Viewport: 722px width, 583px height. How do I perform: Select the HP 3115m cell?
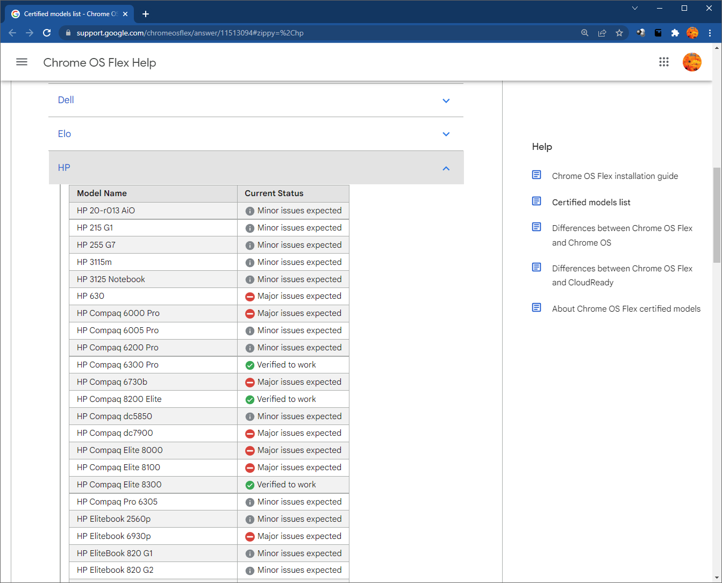pos(153,262)
